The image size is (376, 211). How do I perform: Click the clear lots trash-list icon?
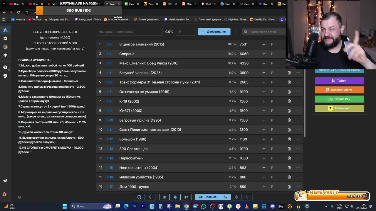coord(186,197)
